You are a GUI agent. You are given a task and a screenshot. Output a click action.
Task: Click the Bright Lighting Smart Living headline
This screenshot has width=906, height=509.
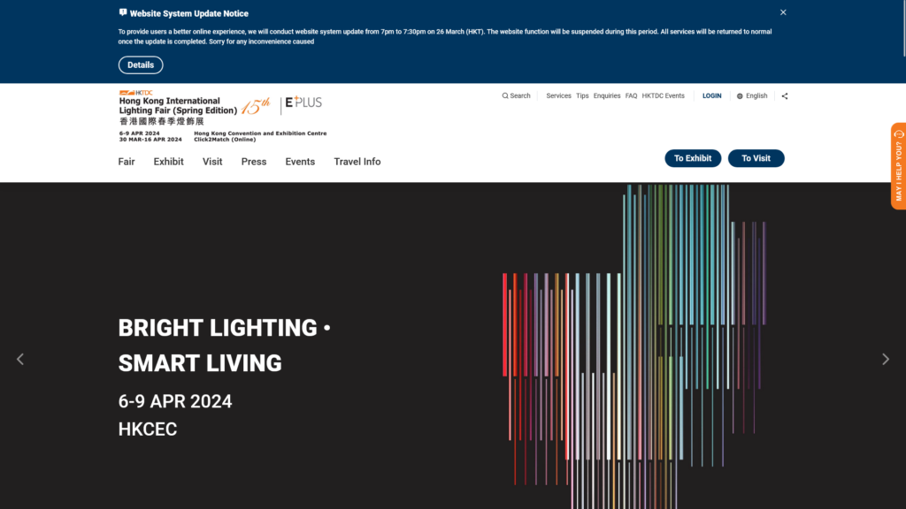tap(224, 346)
